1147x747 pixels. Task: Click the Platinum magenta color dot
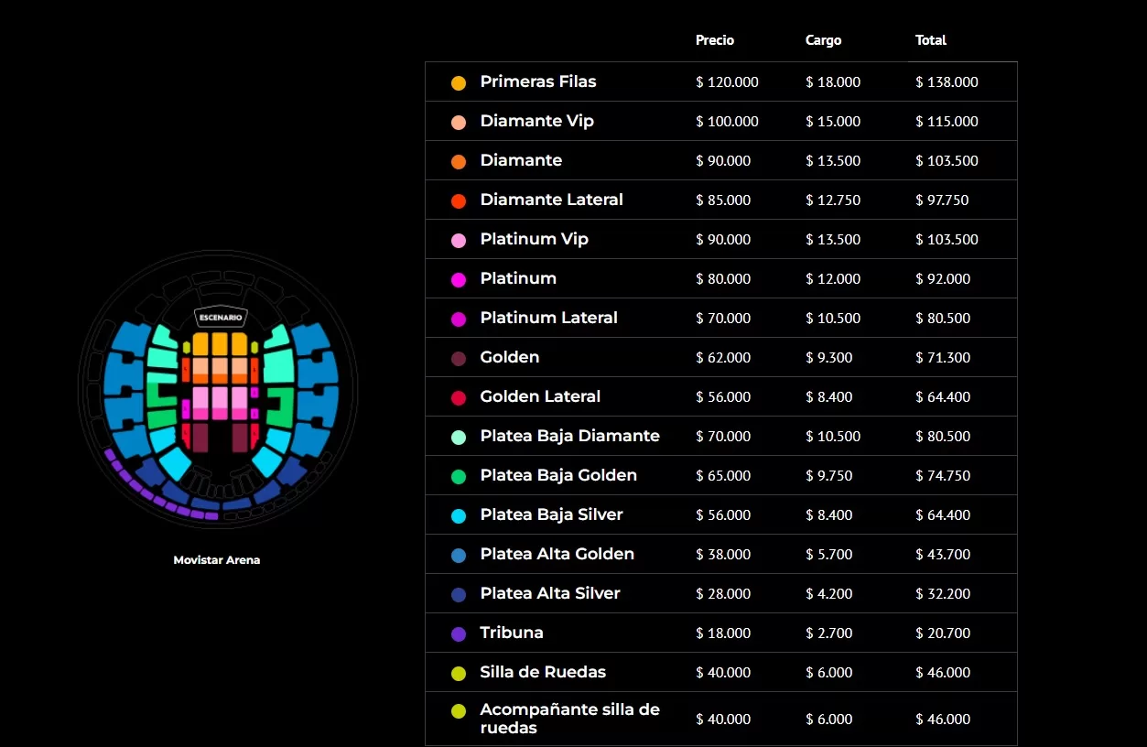point(459,279)
